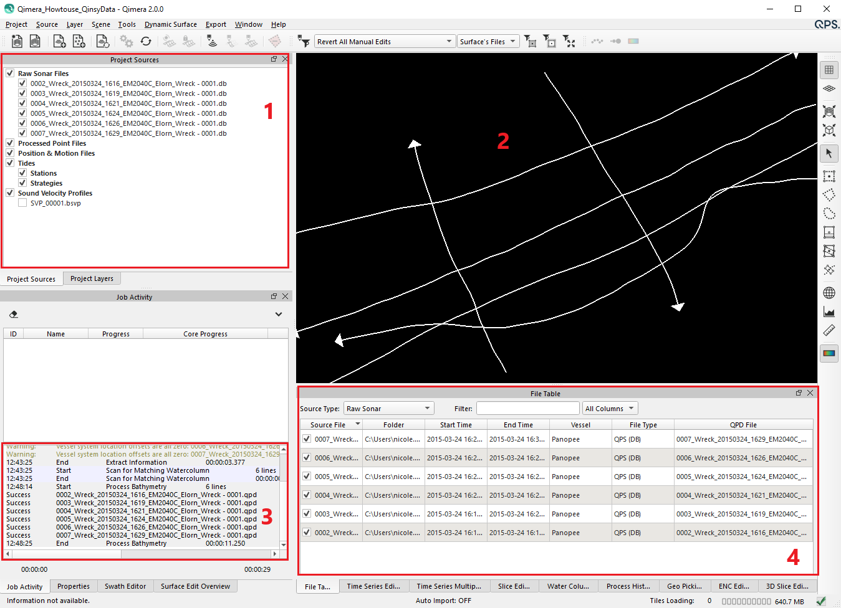Open the Swath Editor tab
The width and height of the screenshot is (841, 608).
(125, 586)
